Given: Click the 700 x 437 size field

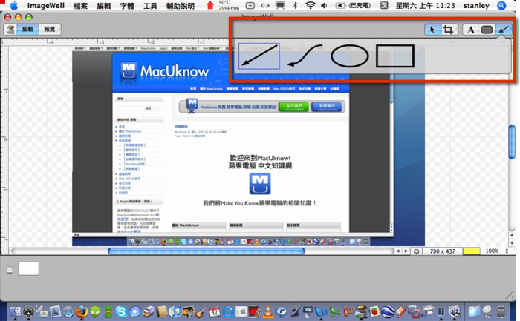Looking at the screenshot, I should tap(442, 251).
